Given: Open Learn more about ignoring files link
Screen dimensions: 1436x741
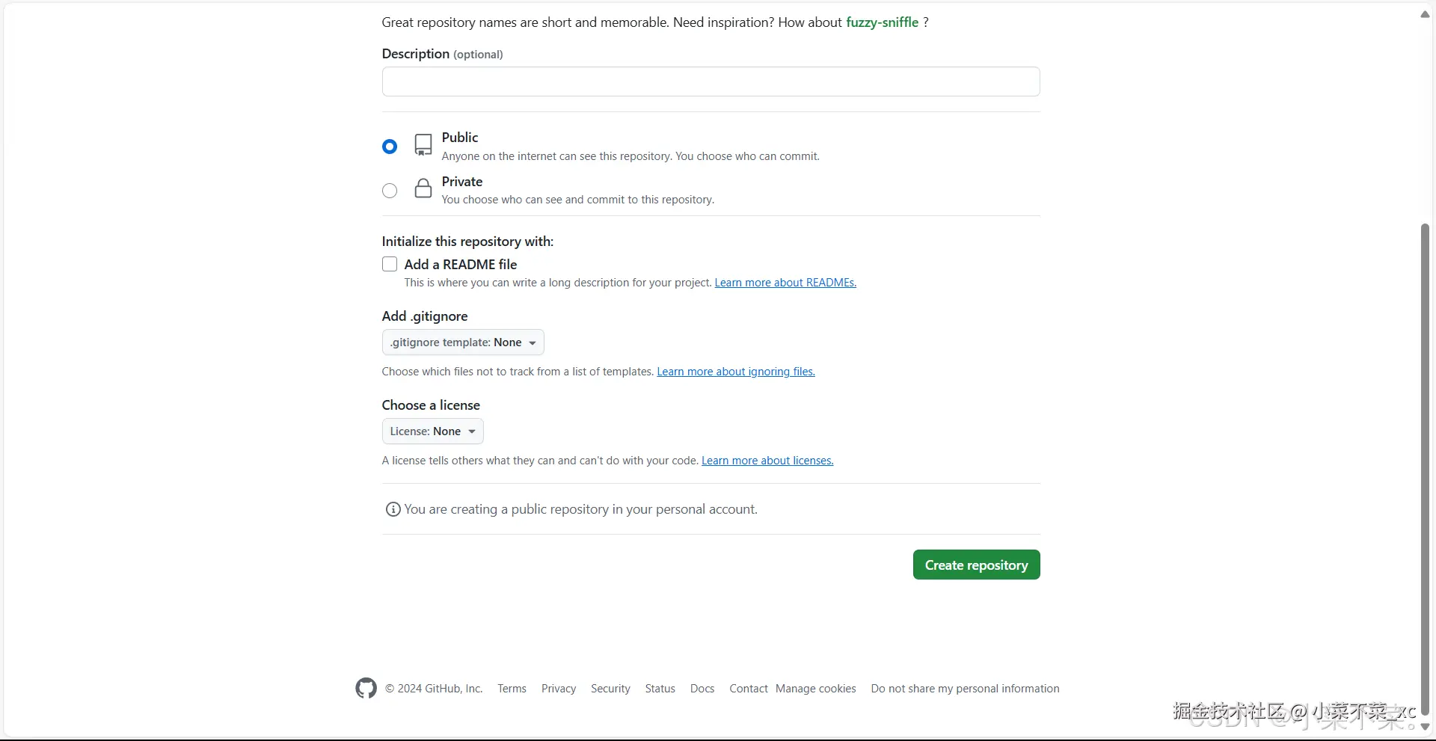Looking at the screenshot, I should point(735,372).
